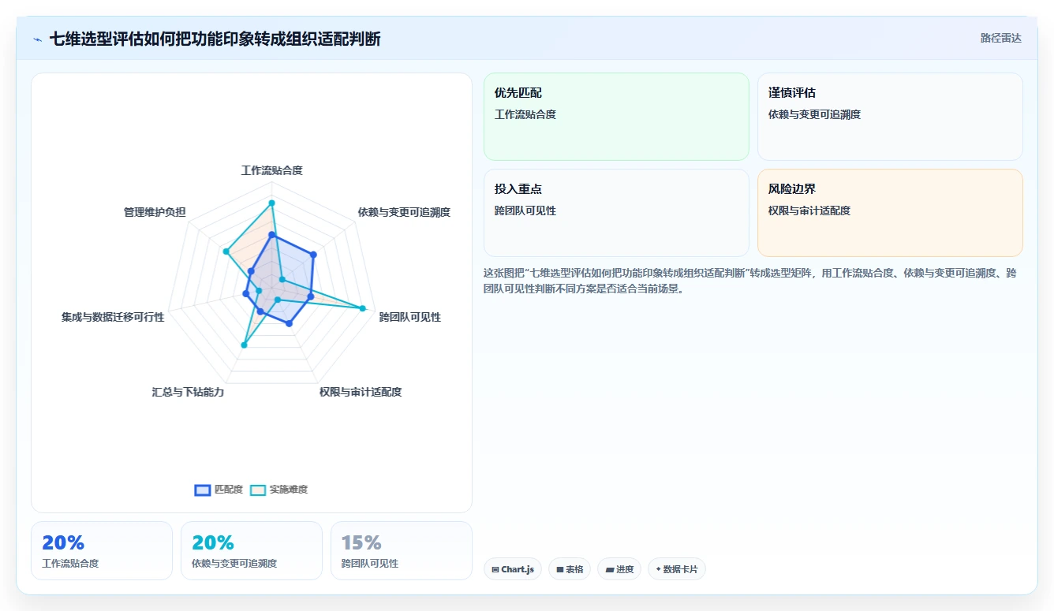Select the Chart.js tag
Viewport: 1054px width, 611px height.
(513, 569)
